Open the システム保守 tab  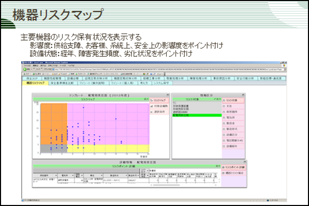[x=161, y=83]
